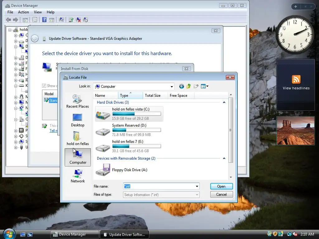Click Scan for hardware changes toolbar icon
The image size is (319, 239).
[x=61, y=20]
